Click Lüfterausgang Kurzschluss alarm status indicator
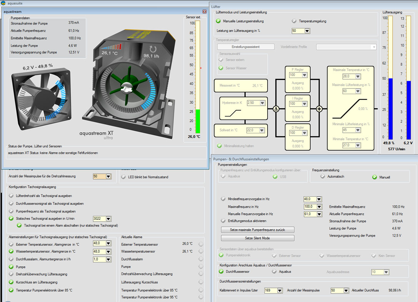 (201, 282)
